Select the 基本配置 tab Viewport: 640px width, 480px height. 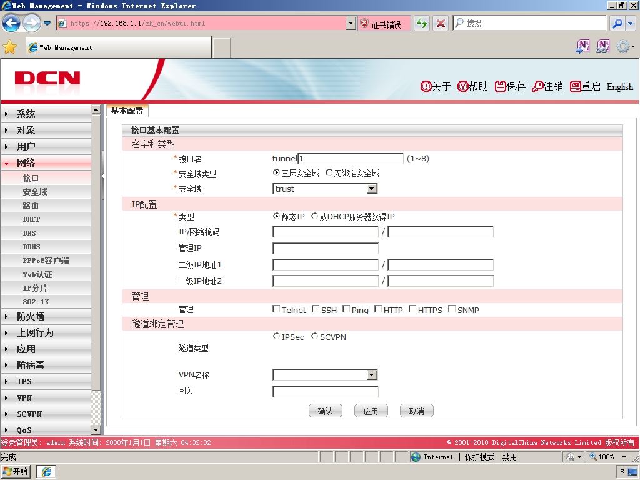(127, 111)
